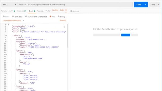The image size is (162, 91).
Task: Click the "async": true line
Action: pyautogui.click(x=18, y=30)
